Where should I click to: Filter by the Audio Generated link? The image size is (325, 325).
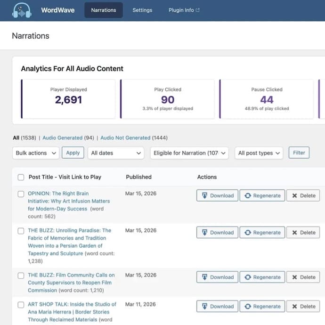63,138
